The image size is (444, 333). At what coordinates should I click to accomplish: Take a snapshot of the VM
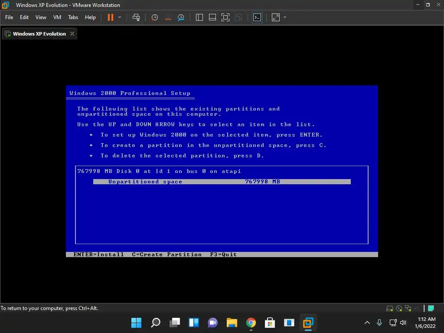155,17
